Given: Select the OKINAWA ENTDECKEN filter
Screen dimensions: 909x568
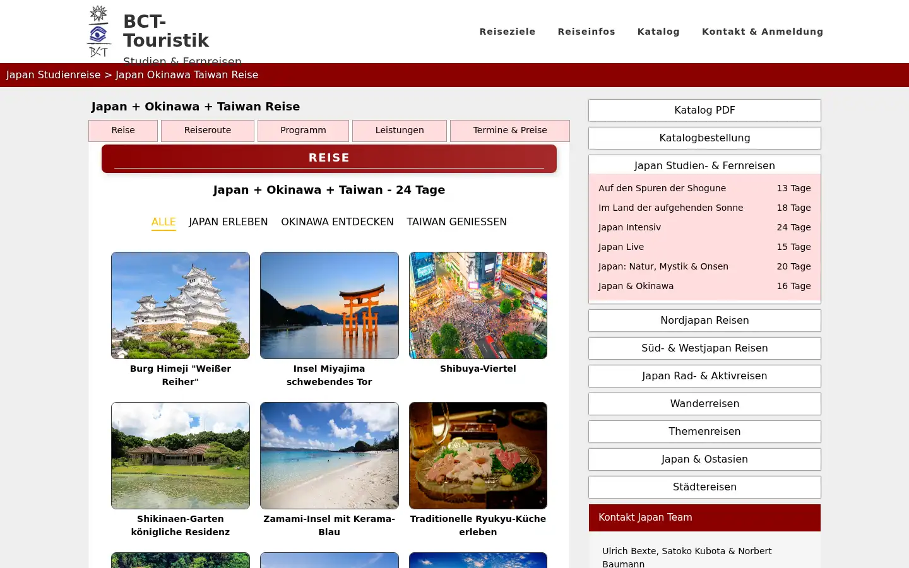Looking at the screenshot, I should (x=337, y=222).
